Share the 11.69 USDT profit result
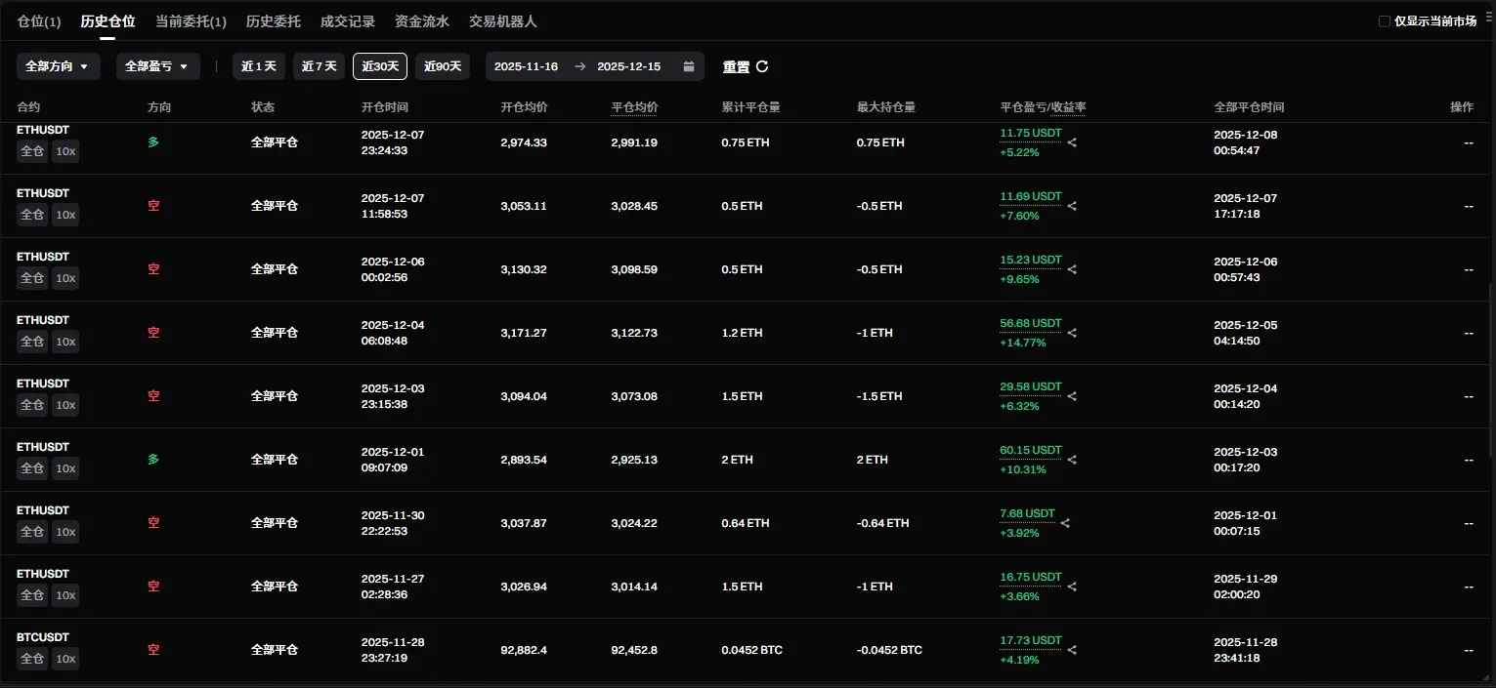Viewport: 1496px width, 688px height. point(1072,206)
